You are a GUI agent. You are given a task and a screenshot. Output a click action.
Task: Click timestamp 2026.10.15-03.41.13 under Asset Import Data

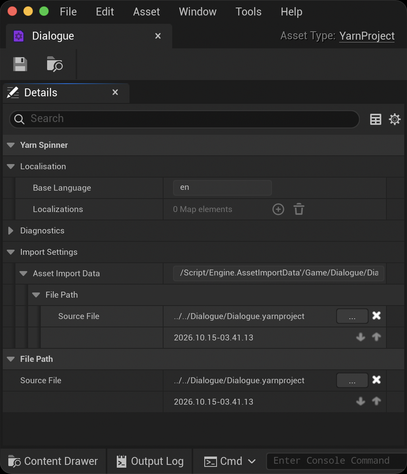point(213,337)
